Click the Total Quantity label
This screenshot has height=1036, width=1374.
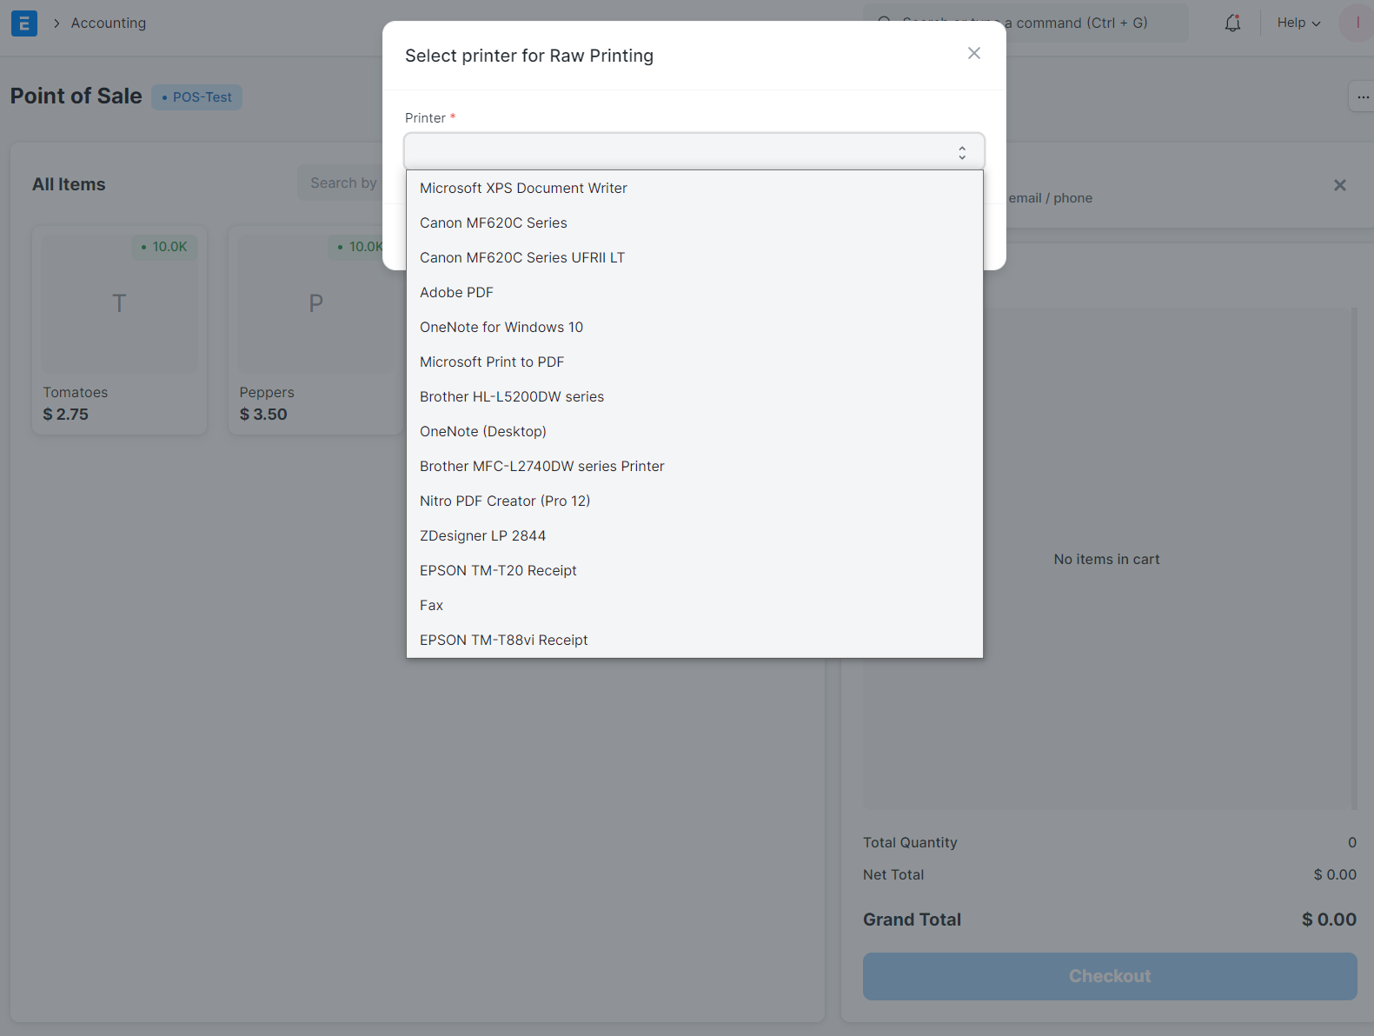[910, 843]
